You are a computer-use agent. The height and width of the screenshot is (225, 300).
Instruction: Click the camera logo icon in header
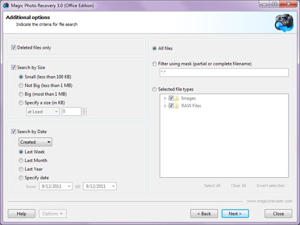(284, 23)
